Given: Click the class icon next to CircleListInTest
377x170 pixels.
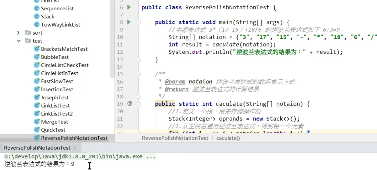Looking at the screenshot, I should [x=37, y=73].
